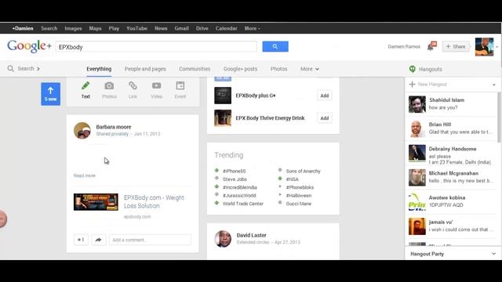Select the Video icon in share box
This screenshot has width=502, height=282.
[157, 85]
